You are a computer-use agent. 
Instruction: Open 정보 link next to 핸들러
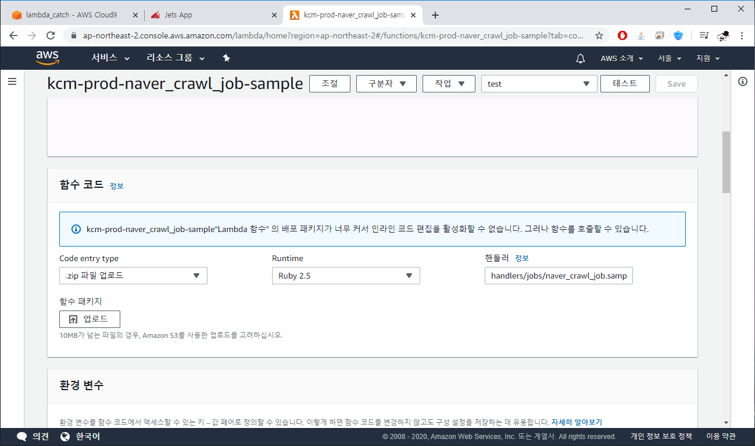pyautogui.click(x=522, y=258)
